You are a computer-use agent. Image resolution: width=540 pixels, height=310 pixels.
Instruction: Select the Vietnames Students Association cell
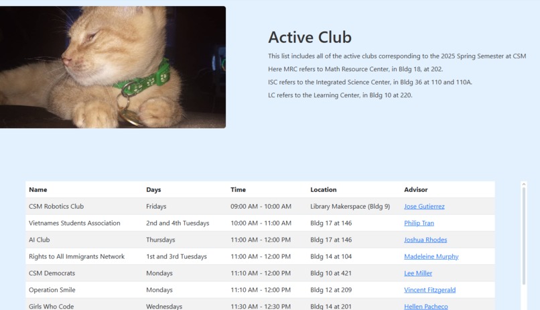pyautogui.click(x=74, y=223)
